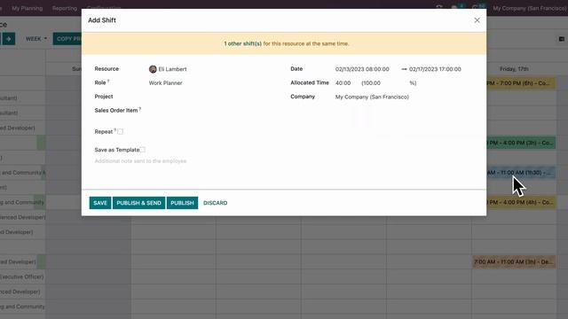The width and height of the screenshot is (568, 319).
Task: Click the Eli Lambert avatar icon
Action: point(153,69)
